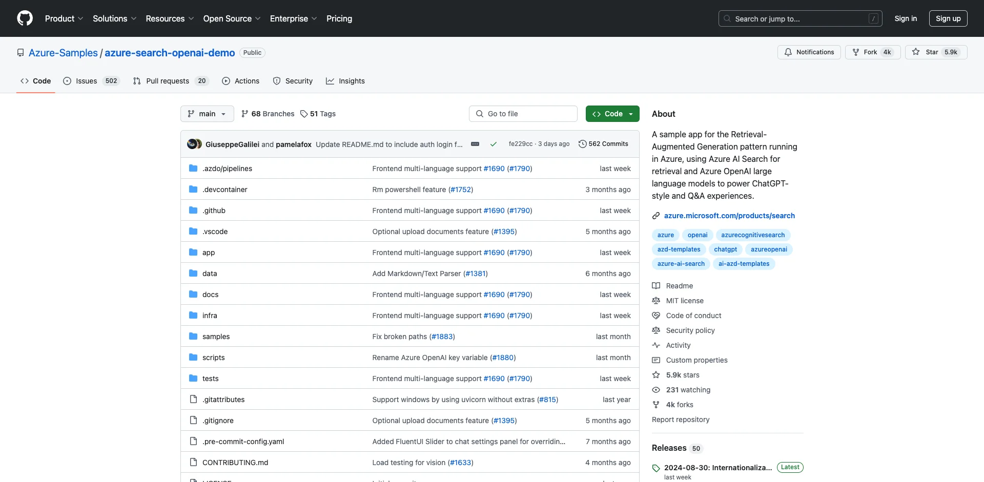Click Report repository link
The height and width of the screenshot is (482, 984).
681,420
